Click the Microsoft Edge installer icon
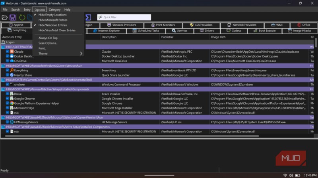This screenshot has height=178, width=318. pyautogui.click(x=12, y=108)
